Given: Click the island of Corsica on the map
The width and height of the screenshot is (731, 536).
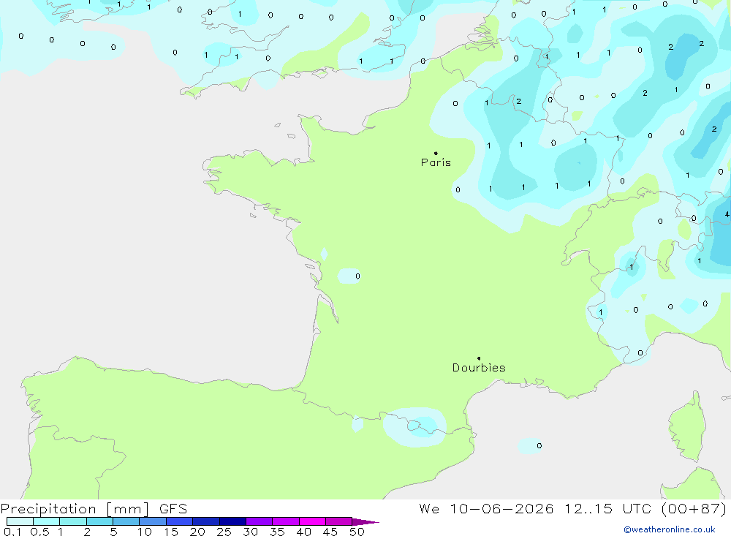Looking at the screenshot, I should [x=687, y=427].
